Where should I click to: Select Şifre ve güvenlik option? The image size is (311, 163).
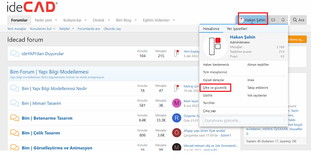[x=215, y=88]
